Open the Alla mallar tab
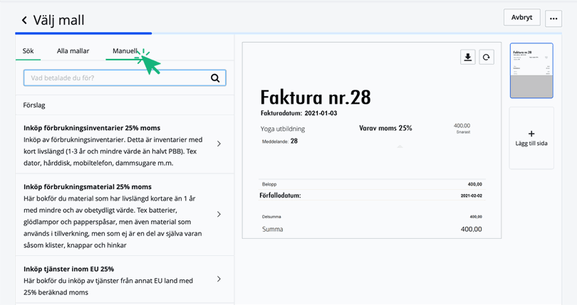 [x=73, y=51]
